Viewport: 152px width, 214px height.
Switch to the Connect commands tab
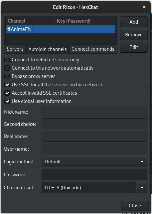pos(93,49)
